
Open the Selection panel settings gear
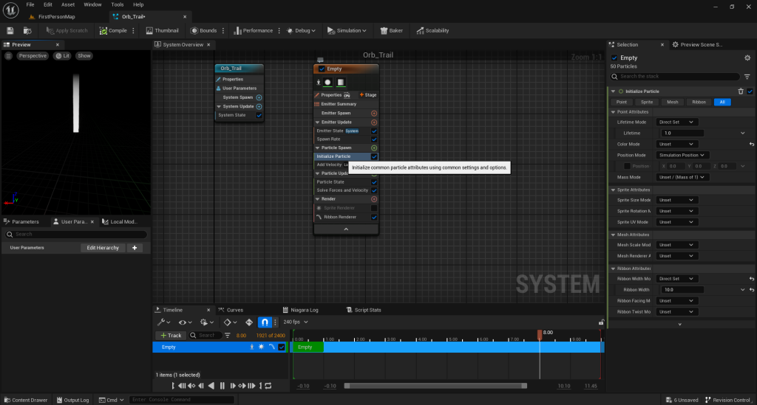(747, 58)
